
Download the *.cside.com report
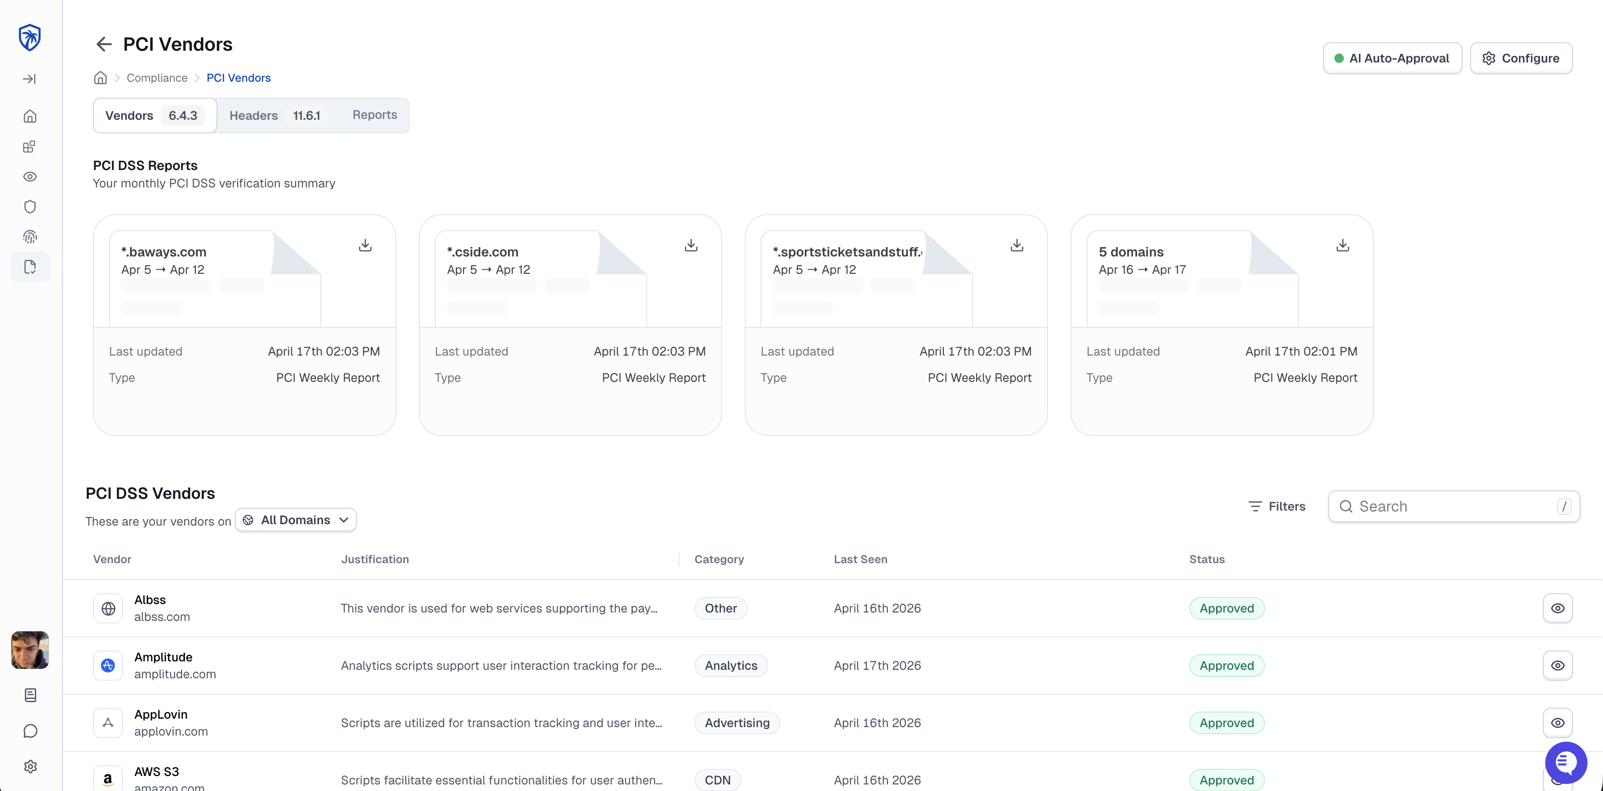tap(691, 246)
